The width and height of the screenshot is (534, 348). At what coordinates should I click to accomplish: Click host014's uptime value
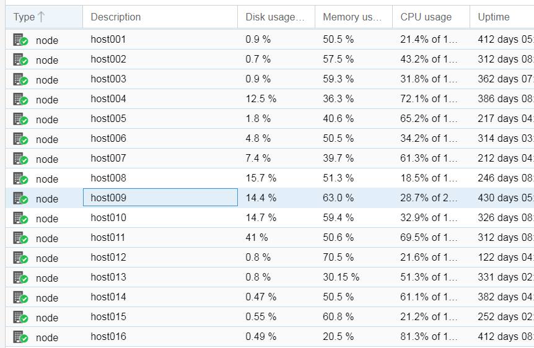[x=505, y=297]
